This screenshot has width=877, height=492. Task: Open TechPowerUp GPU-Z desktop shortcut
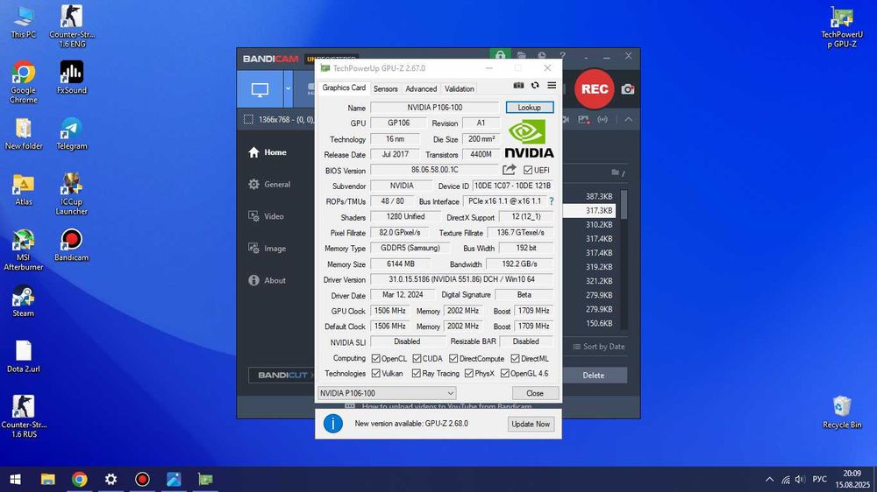pyautogui.click(x=842, y=27)
